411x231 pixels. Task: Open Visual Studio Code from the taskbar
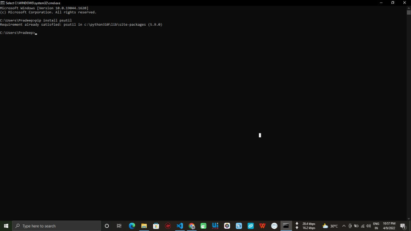[x=180, y=226]
